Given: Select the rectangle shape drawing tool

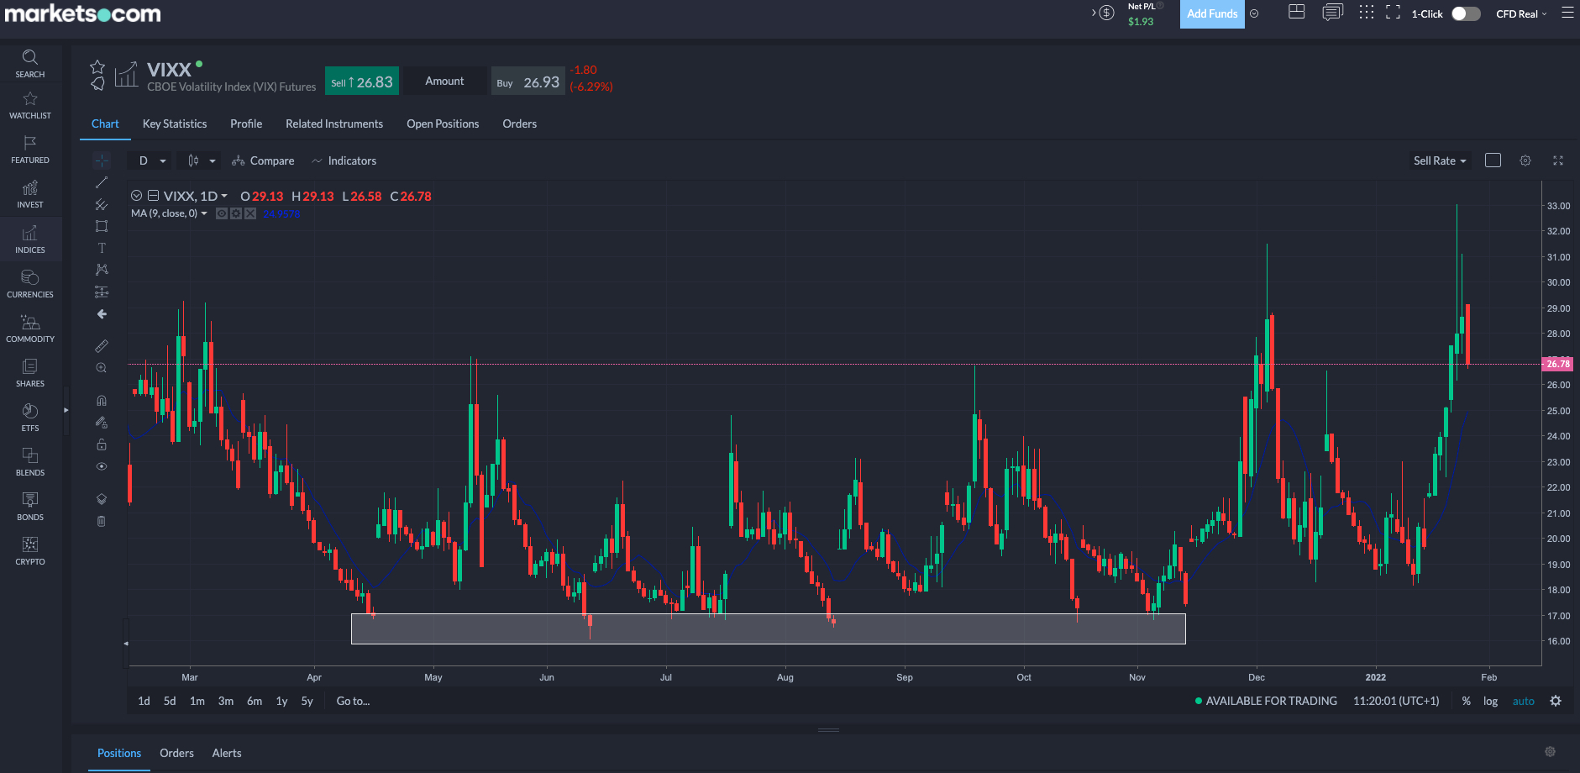Looking at the screenshot, I should pyautogui.click(x=102, y=226).
